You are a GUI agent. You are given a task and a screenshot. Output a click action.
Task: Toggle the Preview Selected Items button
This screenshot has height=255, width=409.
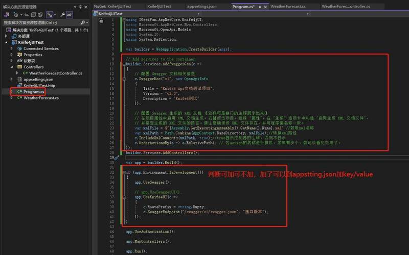(x=69, y=15)
